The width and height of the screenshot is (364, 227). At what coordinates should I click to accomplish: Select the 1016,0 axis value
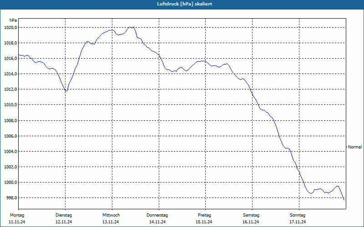10,59
